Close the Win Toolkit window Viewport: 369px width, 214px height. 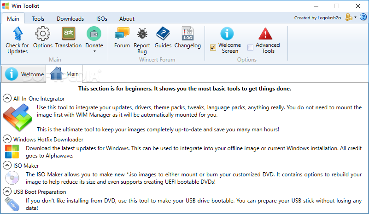click(358, 6)
